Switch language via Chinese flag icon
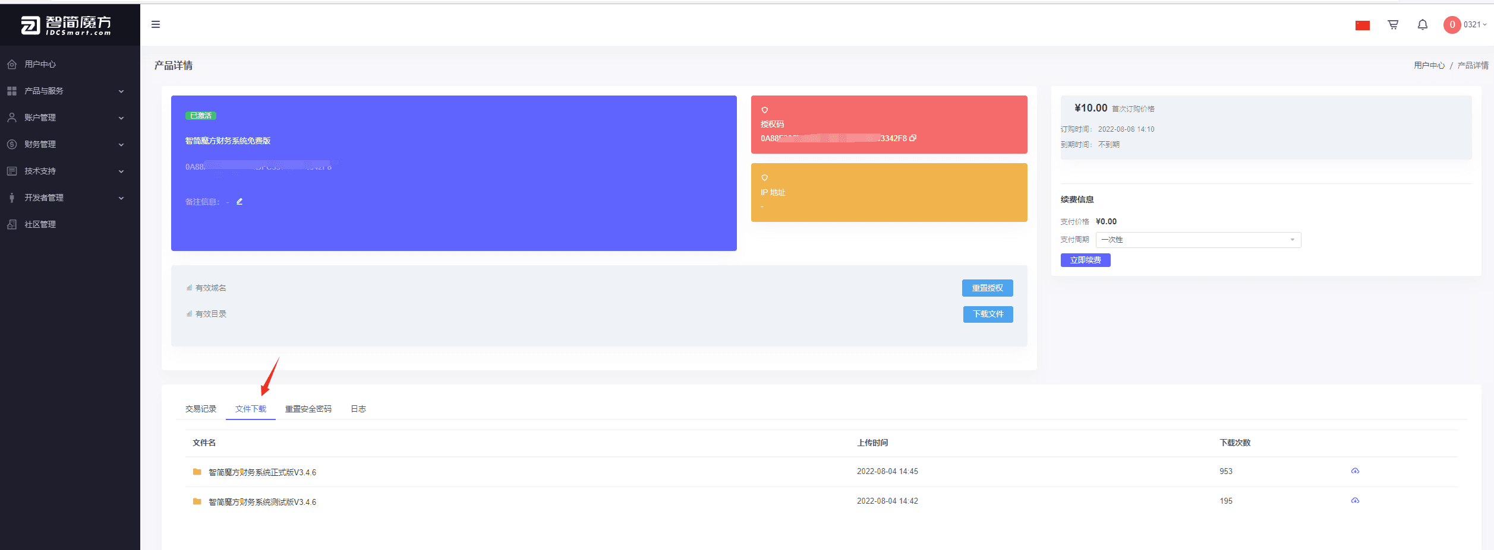This screenshot has height=550, width=1494. pyautogui.click(x=1363, y=25)
